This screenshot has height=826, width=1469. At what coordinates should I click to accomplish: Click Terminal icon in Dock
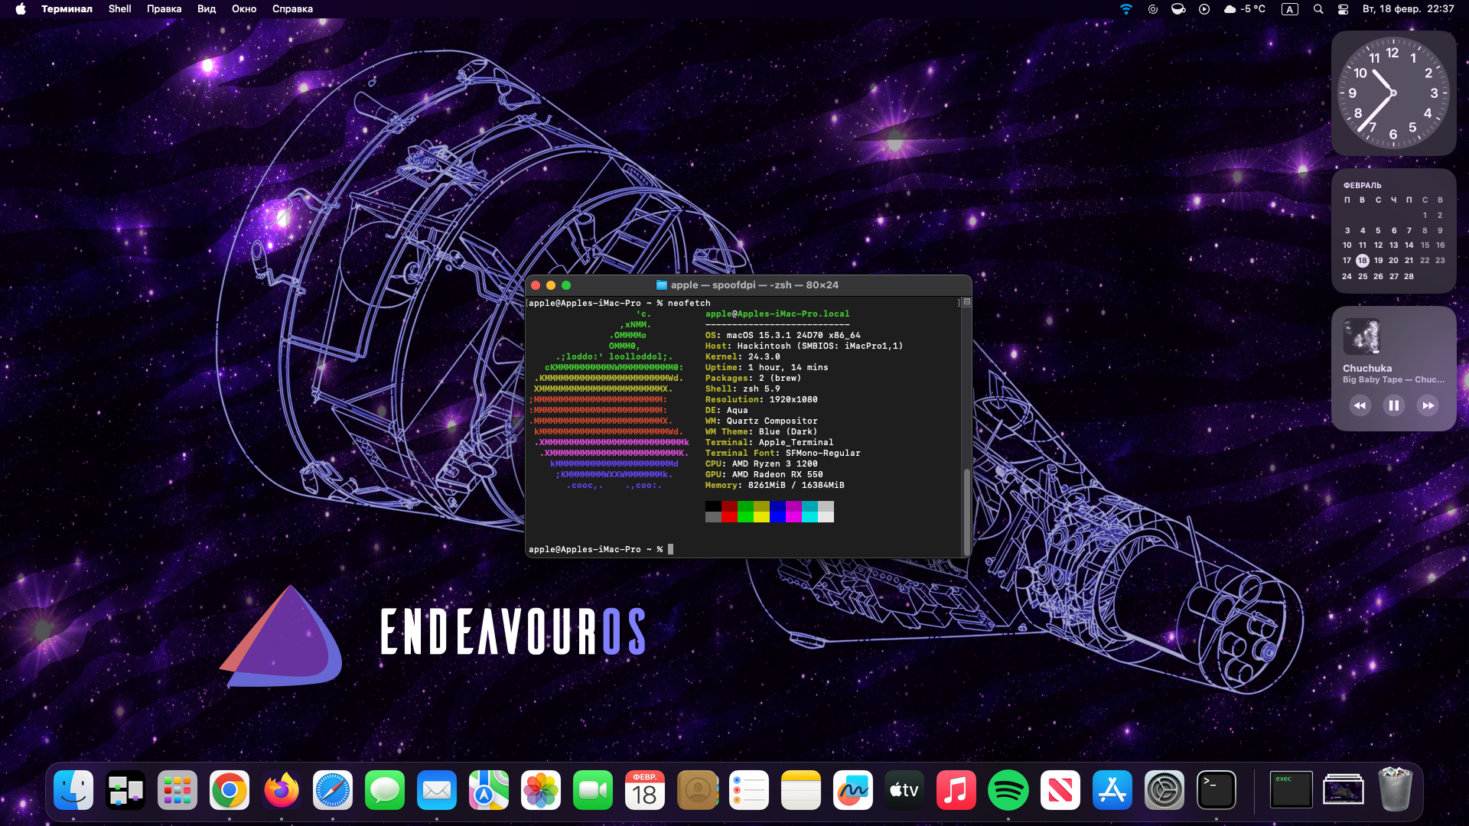coord(1217,790)
